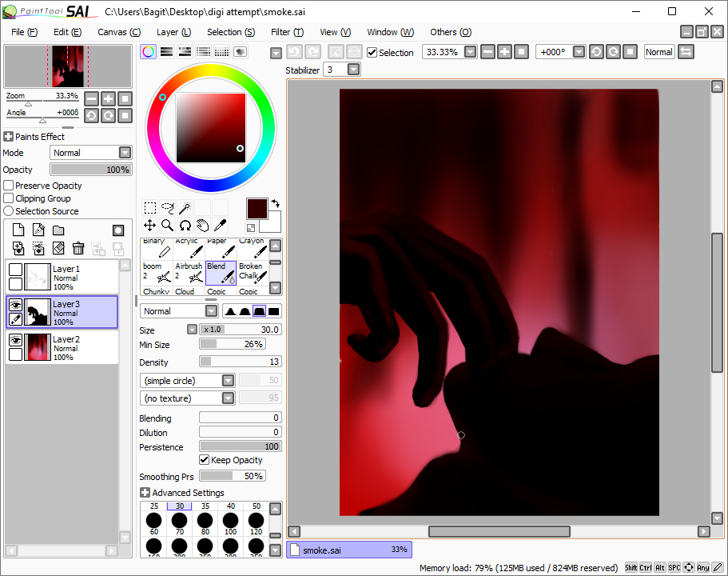Adjust the layer Opacity slider
This screenshot has height=576, width=728.
[x=91, y=170]
